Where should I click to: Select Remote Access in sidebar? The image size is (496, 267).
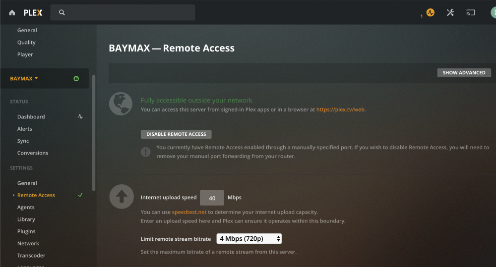click(x=36, y=195)
